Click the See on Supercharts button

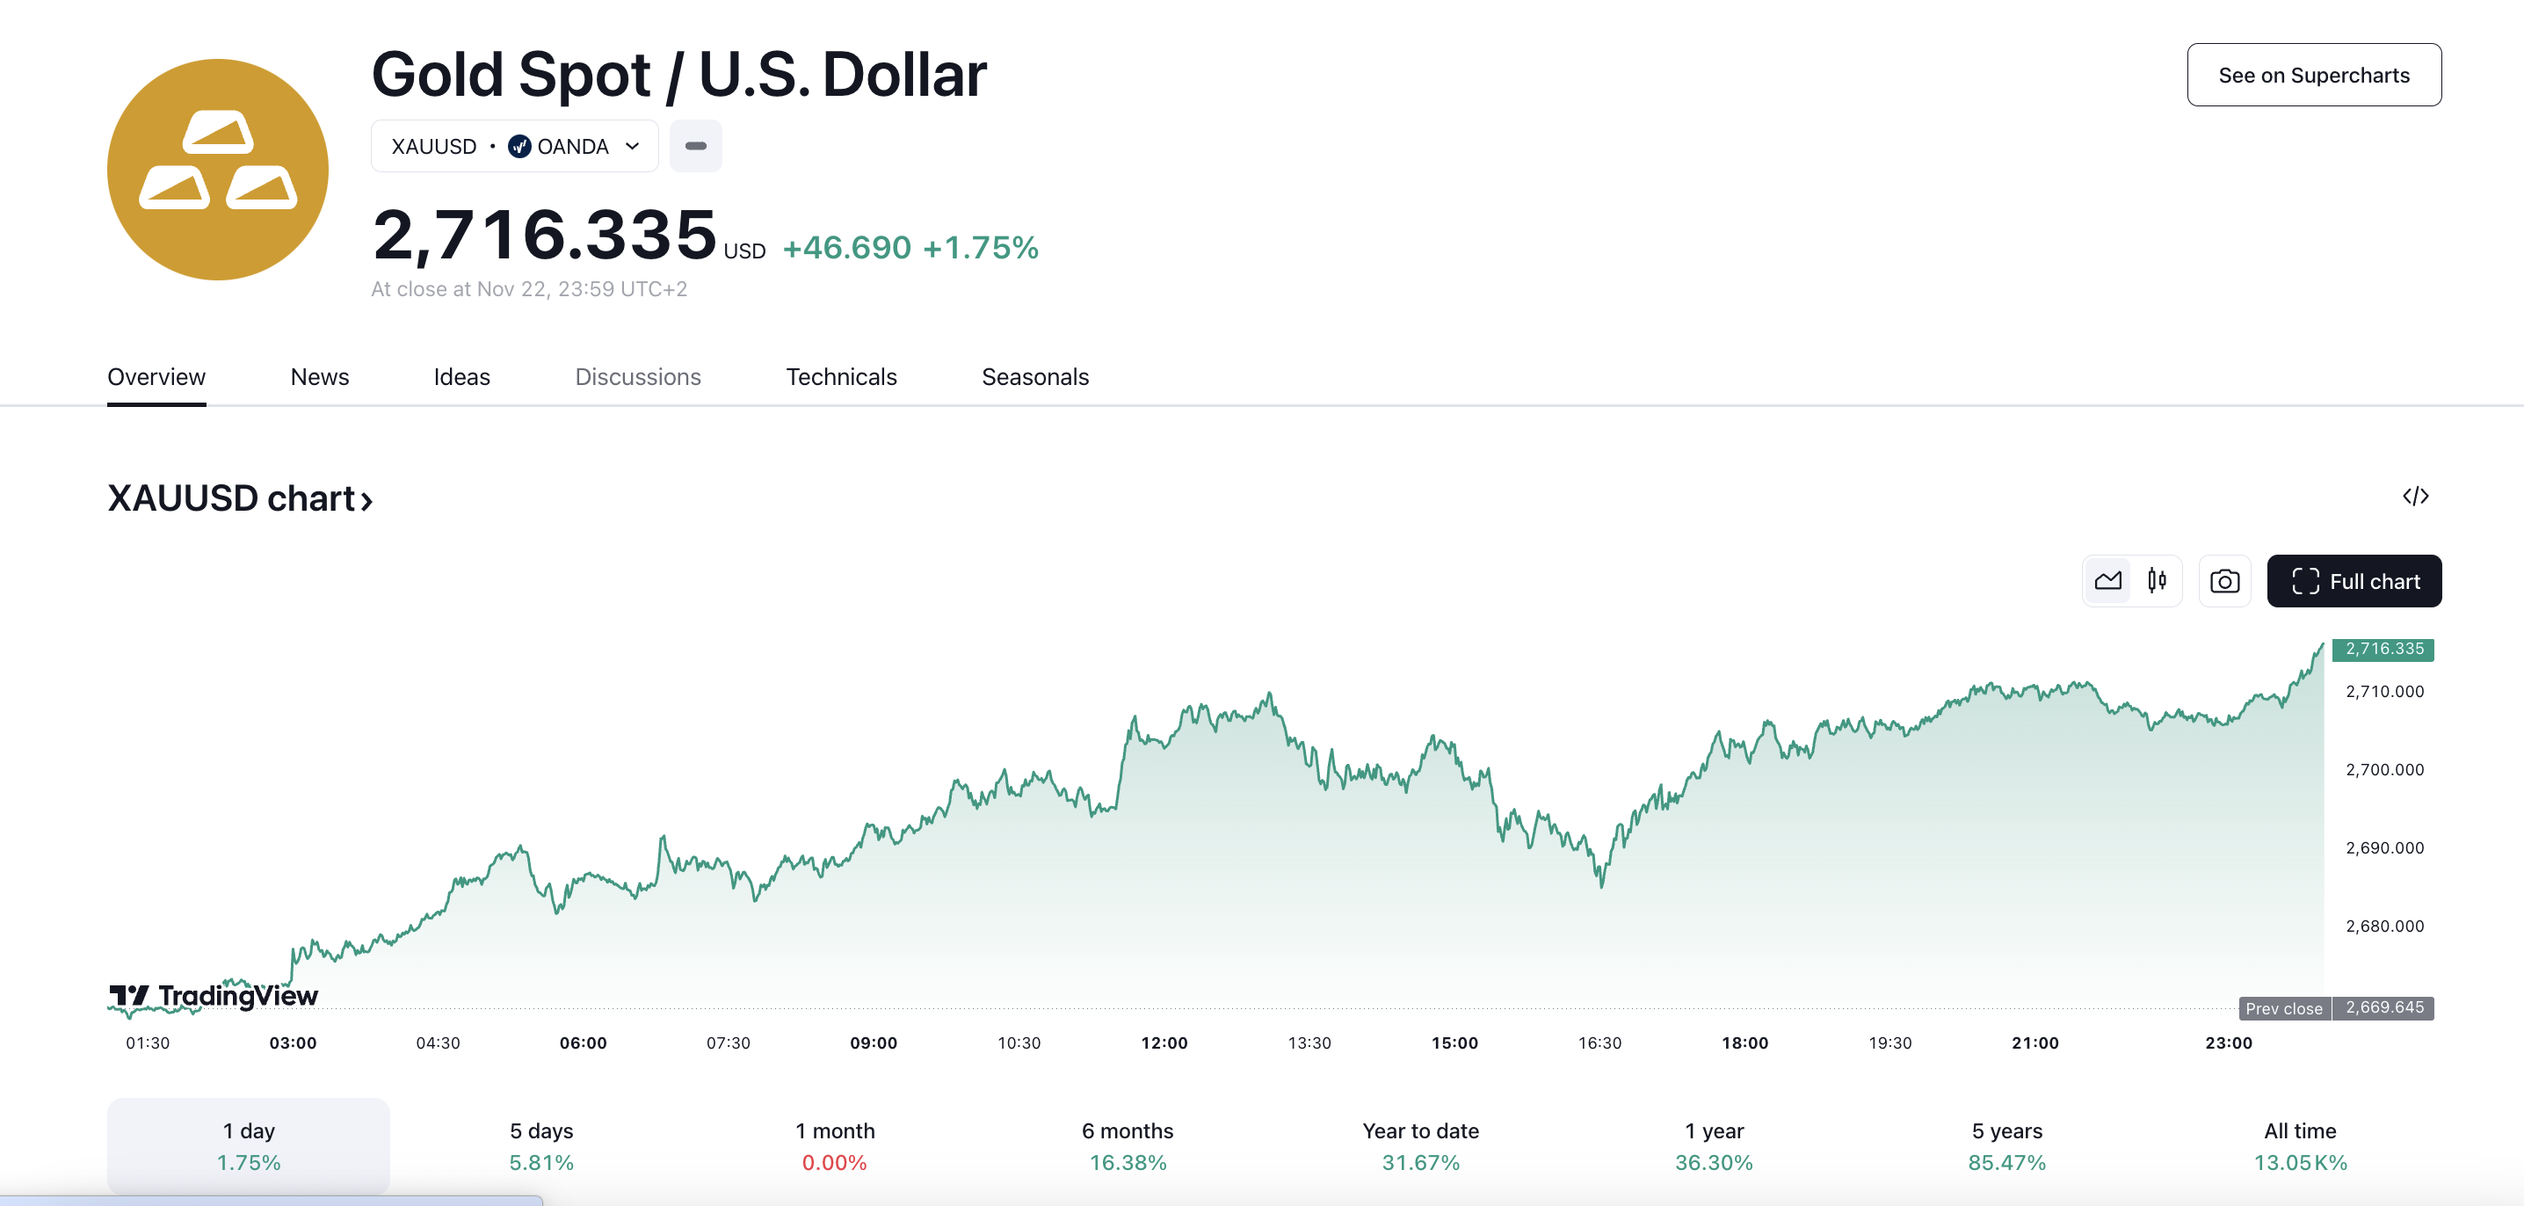(2313, 76)
